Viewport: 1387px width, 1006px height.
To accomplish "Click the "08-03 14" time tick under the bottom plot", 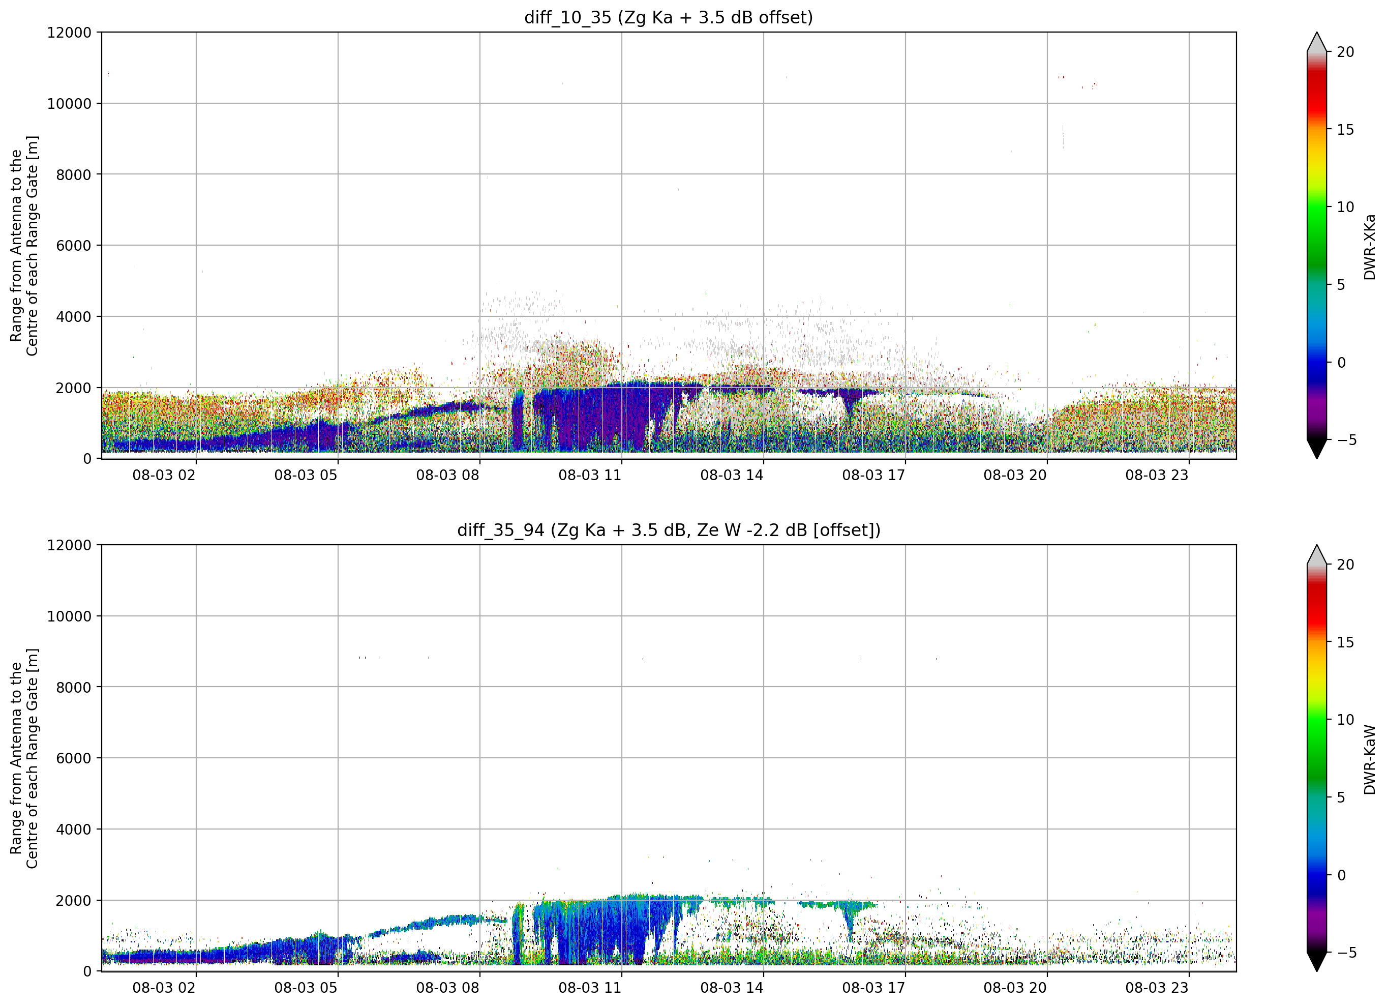I will pyautogui.click(x=732, y=988).
